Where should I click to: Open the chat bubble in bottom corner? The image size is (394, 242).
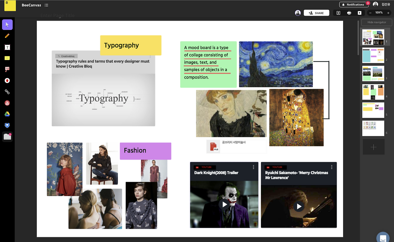pyautogui.click(x=383, y=238)
